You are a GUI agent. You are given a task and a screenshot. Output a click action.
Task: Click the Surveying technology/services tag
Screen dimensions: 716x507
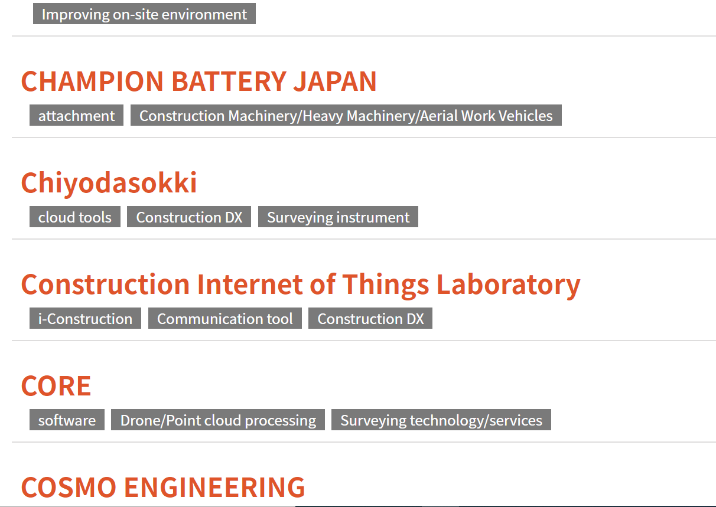pos(441,420)
